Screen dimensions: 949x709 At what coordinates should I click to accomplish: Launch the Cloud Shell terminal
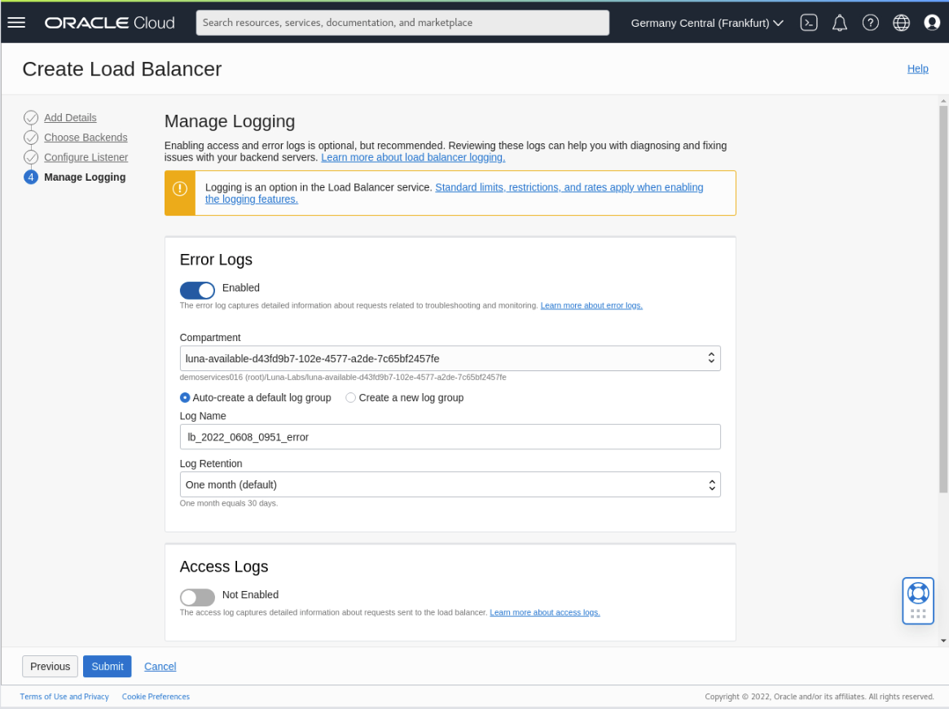pos(809,22)
